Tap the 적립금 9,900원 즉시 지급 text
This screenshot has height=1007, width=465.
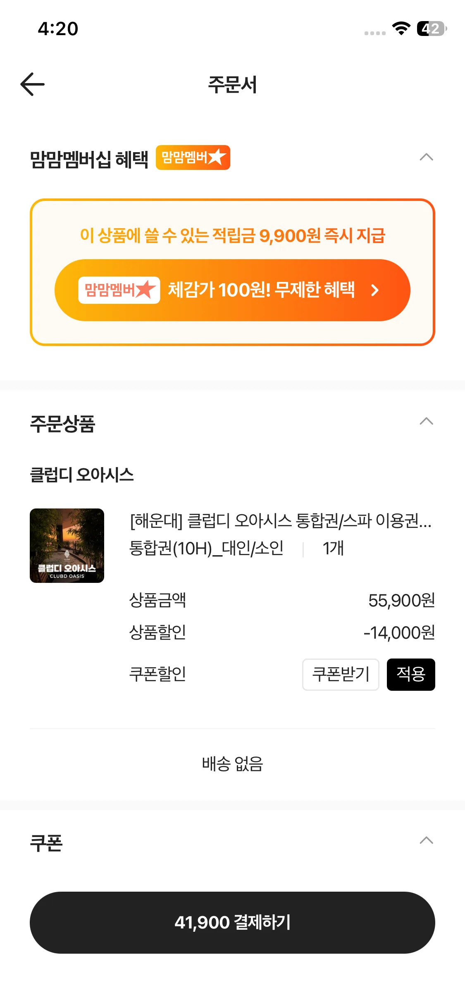[x=232, y=236]
